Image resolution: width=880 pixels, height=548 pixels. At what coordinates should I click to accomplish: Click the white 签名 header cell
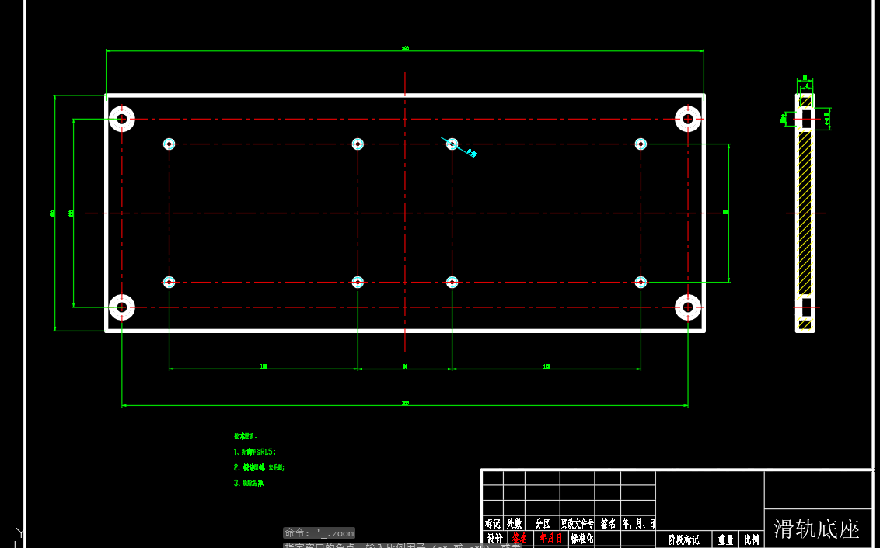(x=608, y=523)
